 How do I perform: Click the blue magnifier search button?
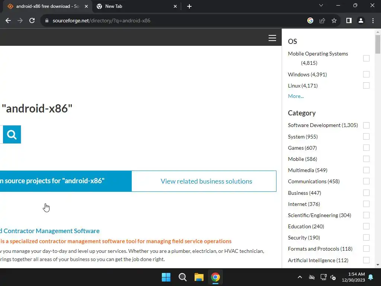(x=12, y=134)
